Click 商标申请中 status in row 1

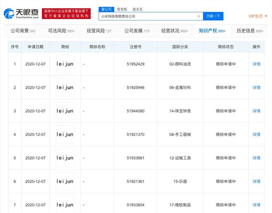click(x=226, y=64)
